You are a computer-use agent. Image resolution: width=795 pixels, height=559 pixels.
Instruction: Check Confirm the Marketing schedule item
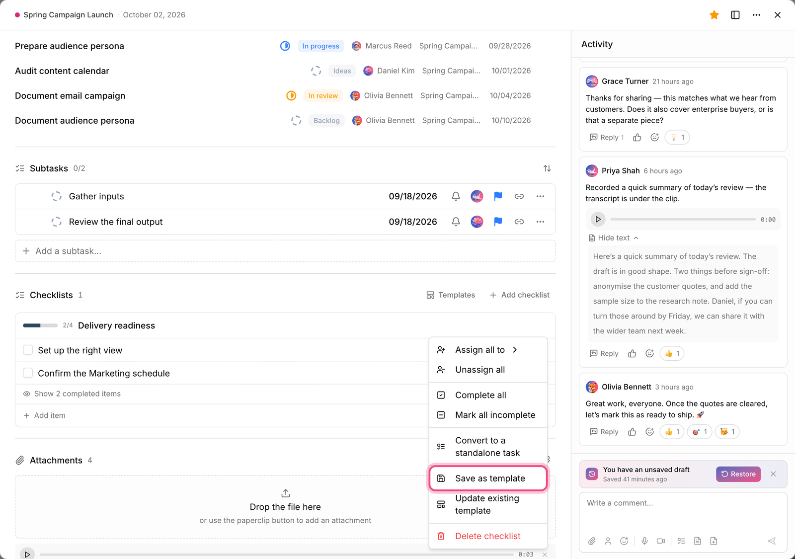[28, 373]
